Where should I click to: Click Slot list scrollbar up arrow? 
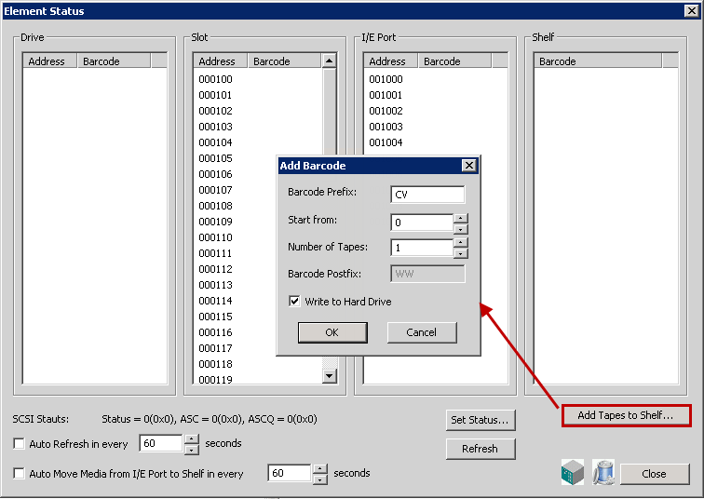click(x=330, y=61)
